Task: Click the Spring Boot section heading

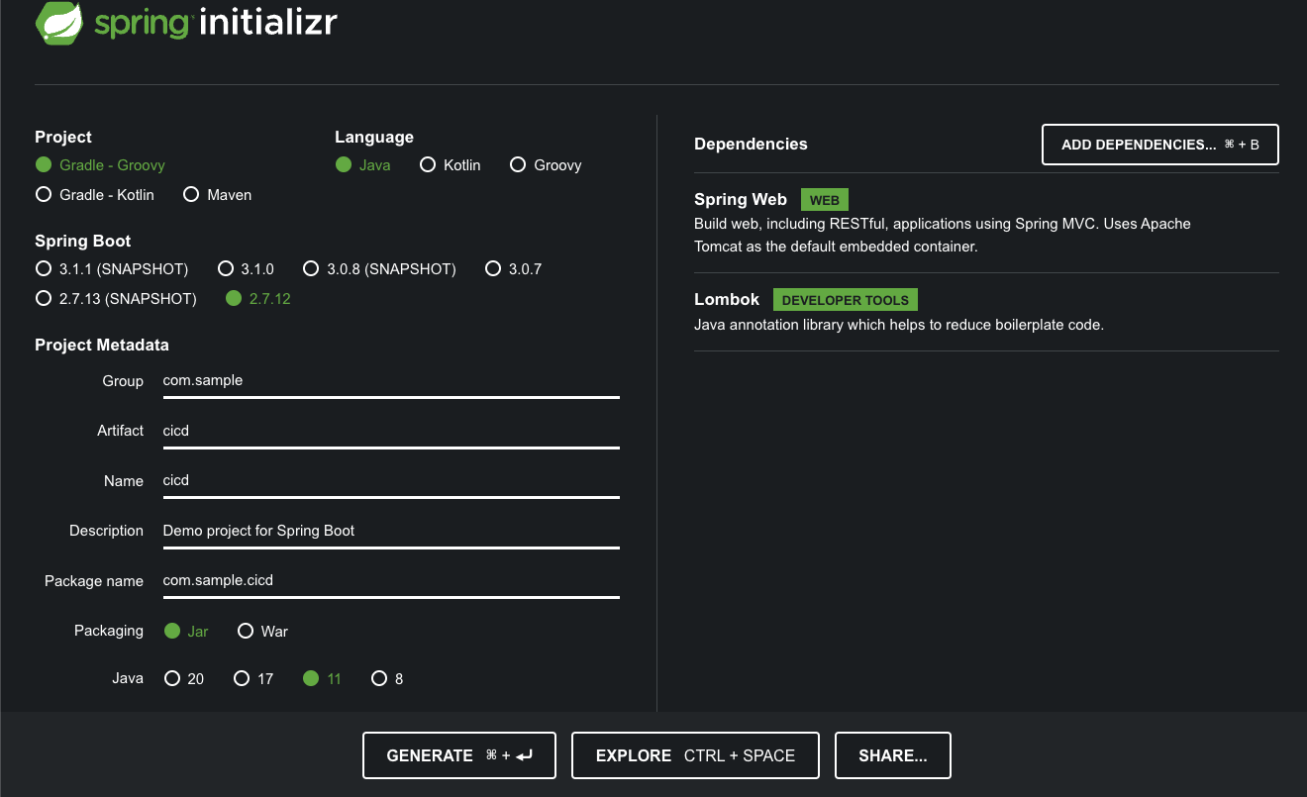Action: point(83,242)
